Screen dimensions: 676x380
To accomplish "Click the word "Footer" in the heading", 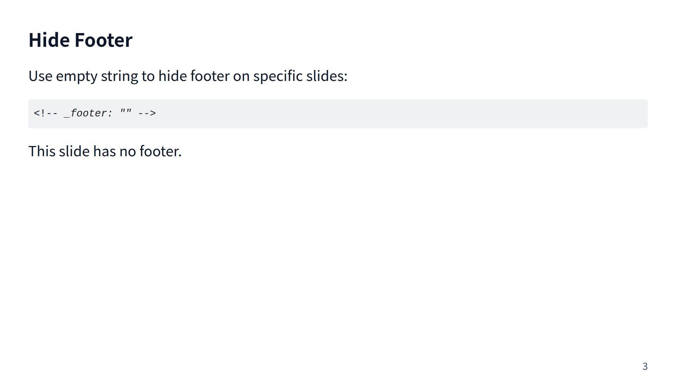I will click(x=103, y=40).
